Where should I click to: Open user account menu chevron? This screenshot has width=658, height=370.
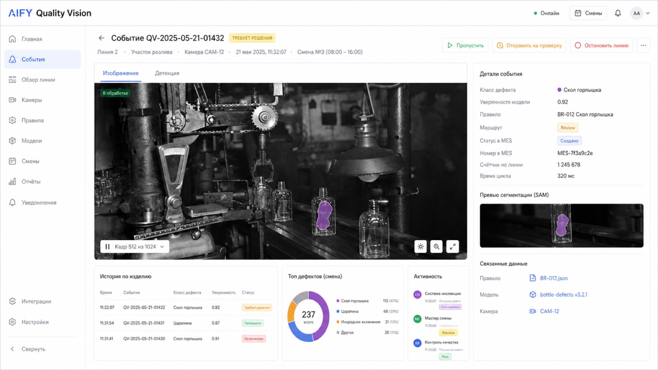[x=648, y=13]
